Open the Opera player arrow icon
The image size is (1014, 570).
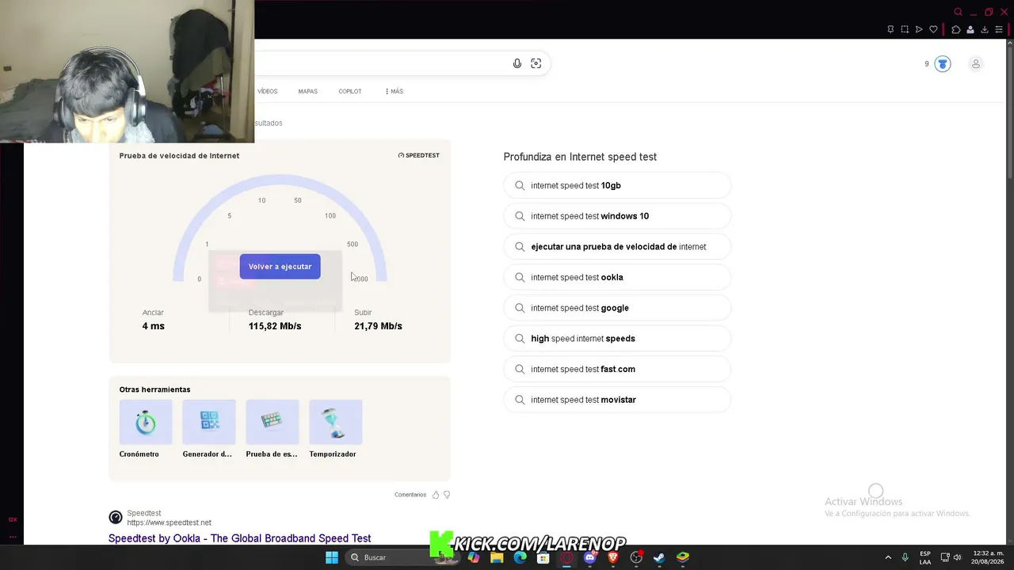pyautogui.click(x=919, y=29)
